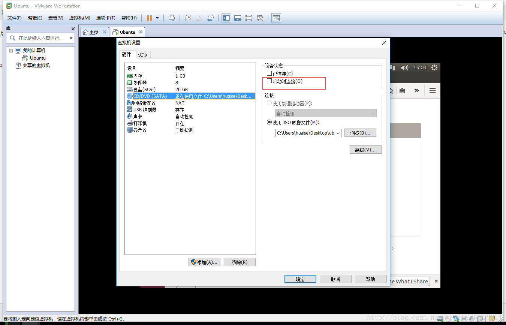Screen dimensions: 506x325
Task: Close the 库 library panel
Action: tap(73, 29)
